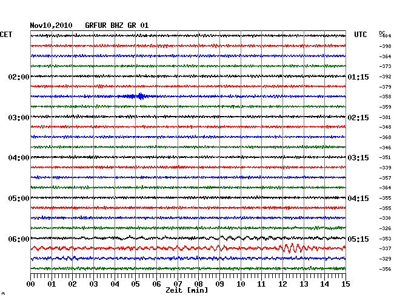Select the station label GRFUR BHZ GR 01
394x300 pixels.
point(117,26)
